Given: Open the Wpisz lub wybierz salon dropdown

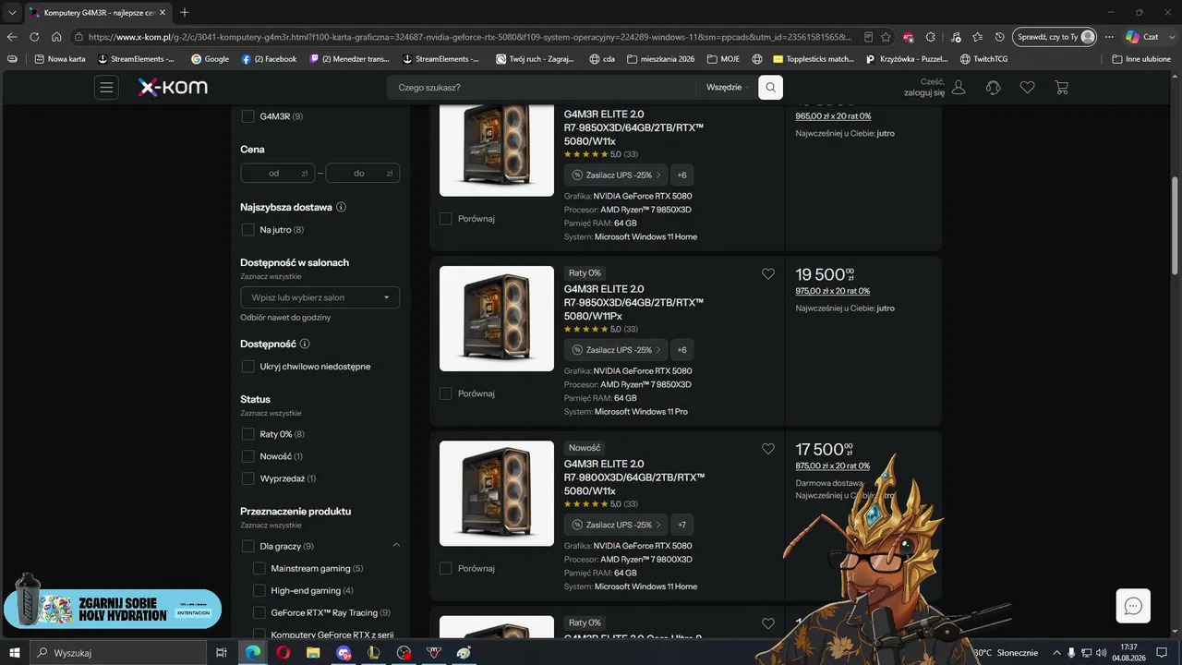Looking at the screenshot, I should tap(320, 297).
